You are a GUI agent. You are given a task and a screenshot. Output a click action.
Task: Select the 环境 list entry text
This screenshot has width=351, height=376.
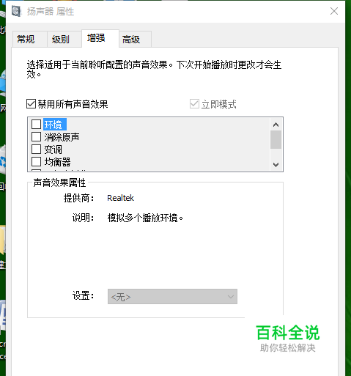point(54,125)
